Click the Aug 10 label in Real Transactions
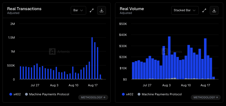226x106 pixels. [73, 85]
